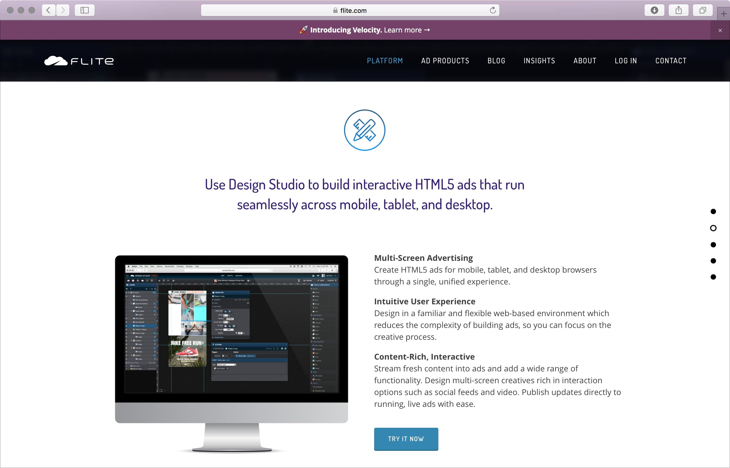Screen dimensions: 730x468
Task: Toggle the Safari sidebar button
Action: pos(85,10)
